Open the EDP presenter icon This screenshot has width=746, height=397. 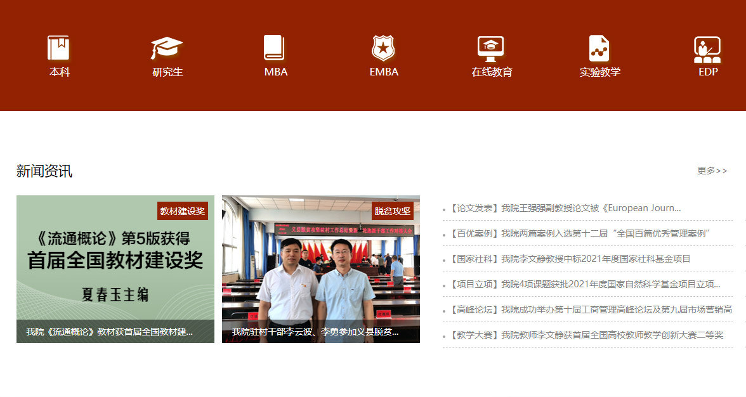(x=707, y=49)
